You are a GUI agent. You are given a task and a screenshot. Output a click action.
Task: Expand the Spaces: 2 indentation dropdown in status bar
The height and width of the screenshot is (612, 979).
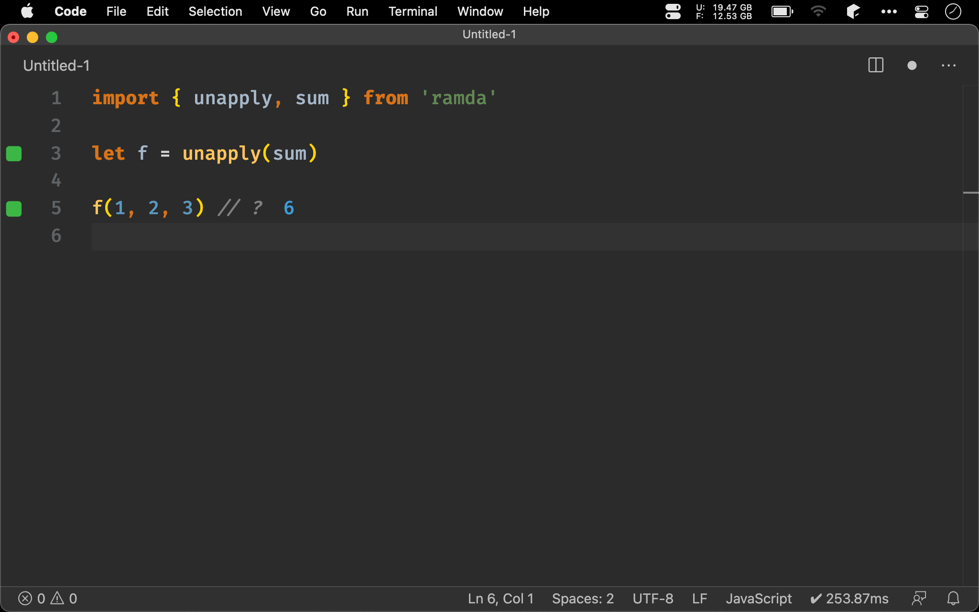(x=581, y=598)
